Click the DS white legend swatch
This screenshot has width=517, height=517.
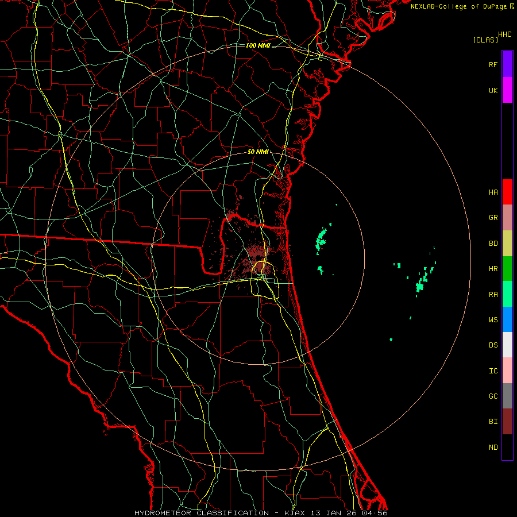pyautogui.click(x=507, y=345)
